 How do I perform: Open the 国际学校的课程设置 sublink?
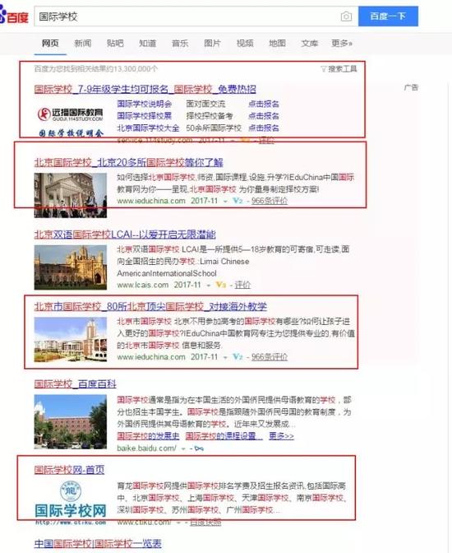(x=224, y=436)
